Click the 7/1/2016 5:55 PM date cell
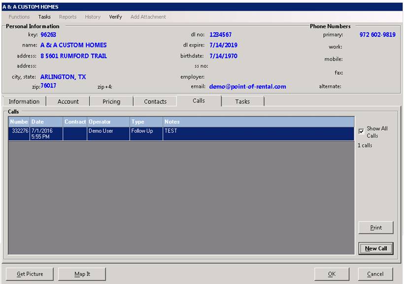Screen dimensions: 404x284 coord(46,133)
